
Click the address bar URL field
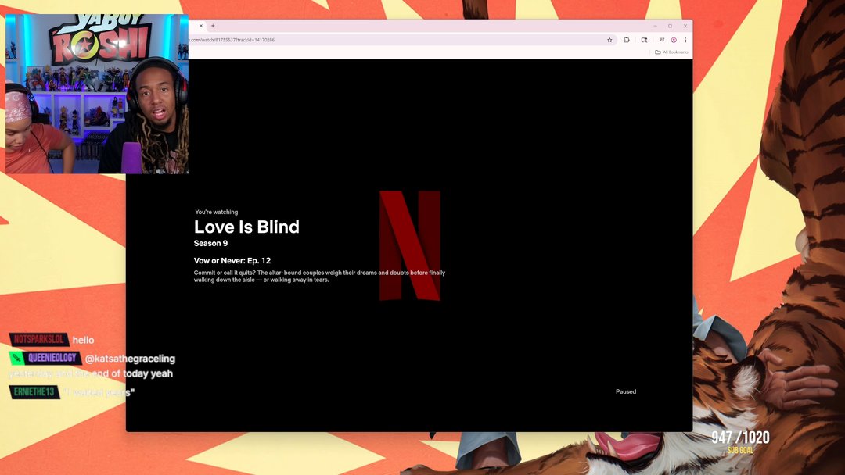tap(391, 40)
